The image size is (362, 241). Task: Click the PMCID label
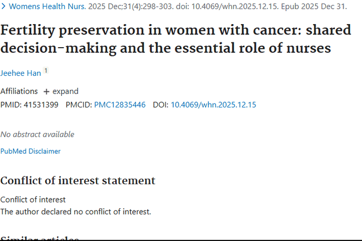pyautogui.click(x=79, y=105)
